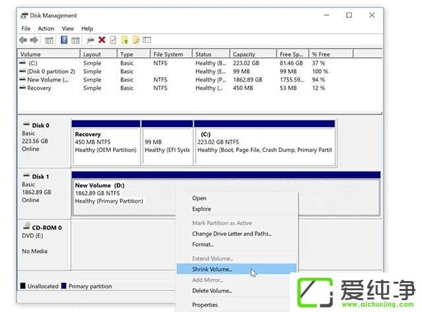The height and width of the screenshot is (312, 422).
Task: Click Extend Volume context menu entry
Action: [x=237, y=259]
